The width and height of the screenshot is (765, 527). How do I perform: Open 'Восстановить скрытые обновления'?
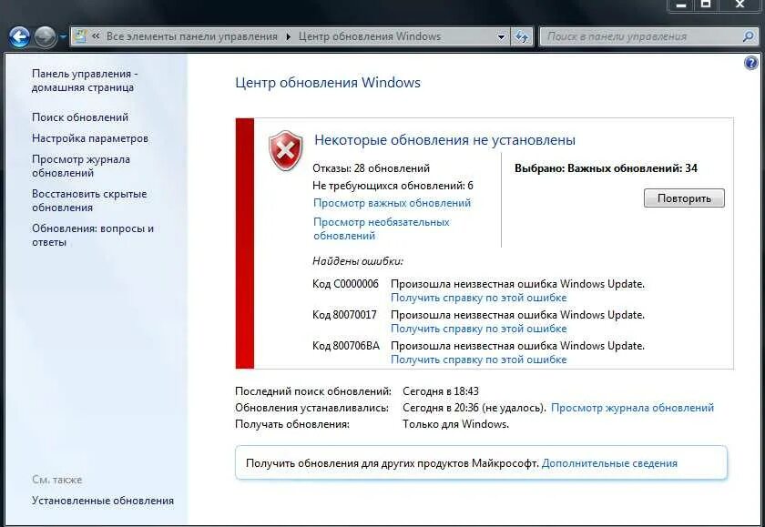pyautogui.click(x=89, y=200)
